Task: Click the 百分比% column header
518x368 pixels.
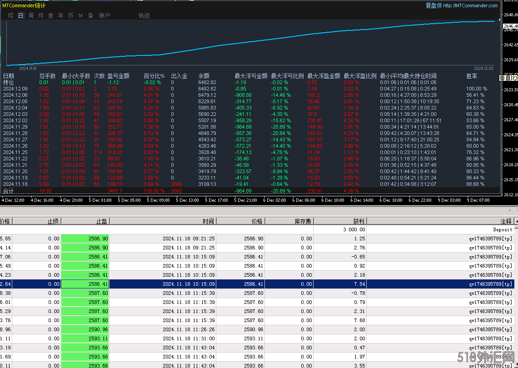Action: point(154,76)
